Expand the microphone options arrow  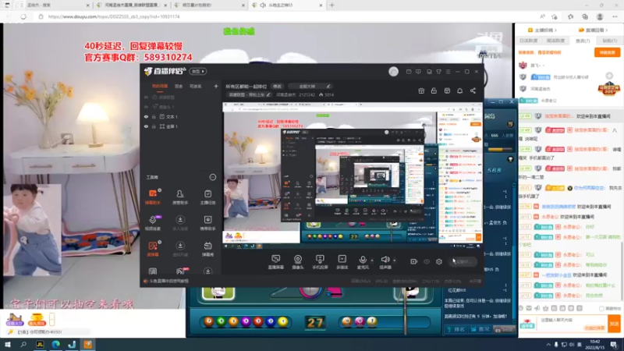click(372, 261)
